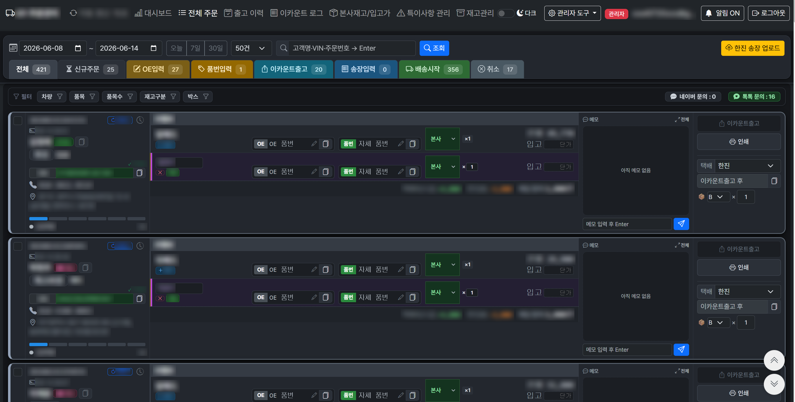
Task: Toggle the 박스 filter
Action: coord(198,97)
